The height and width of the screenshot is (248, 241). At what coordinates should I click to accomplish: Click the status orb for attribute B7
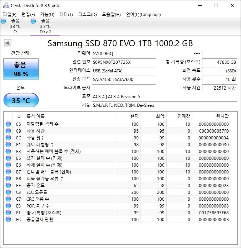click(8, 172)
